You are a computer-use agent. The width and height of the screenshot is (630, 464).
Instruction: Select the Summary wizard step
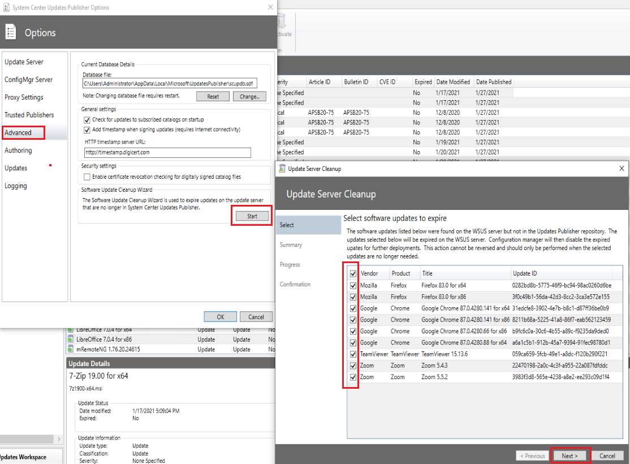click(x=291, y=245)
